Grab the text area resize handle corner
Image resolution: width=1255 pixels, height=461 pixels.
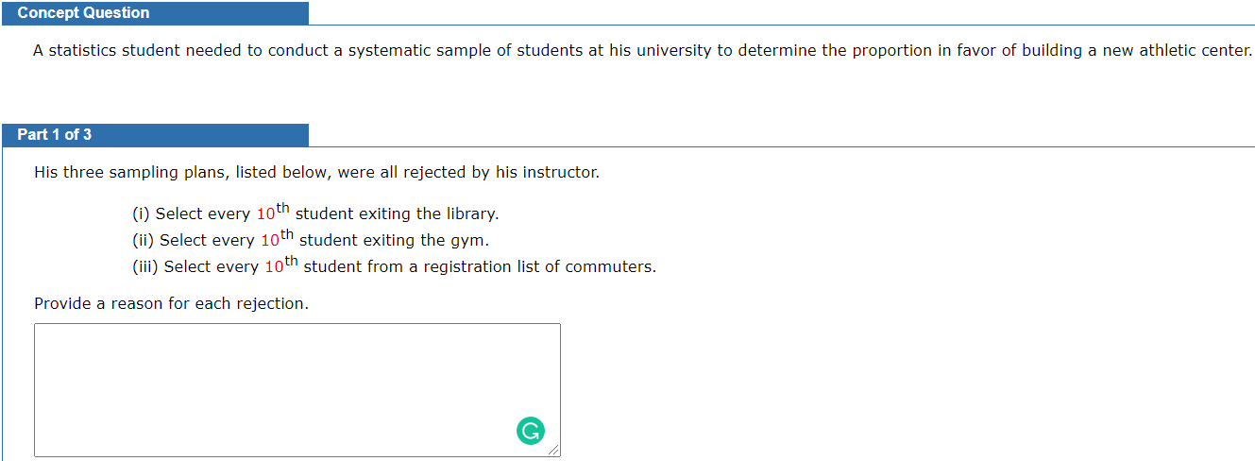pos(554,452)
